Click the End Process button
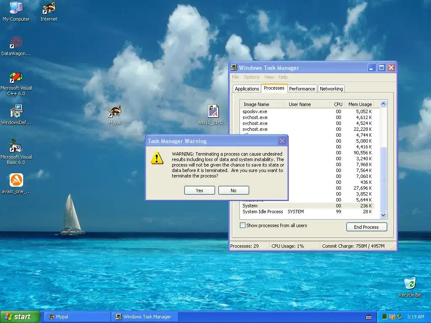Viewport: 431px width, 323px height. pyautogui.click(x=367, y=227)
